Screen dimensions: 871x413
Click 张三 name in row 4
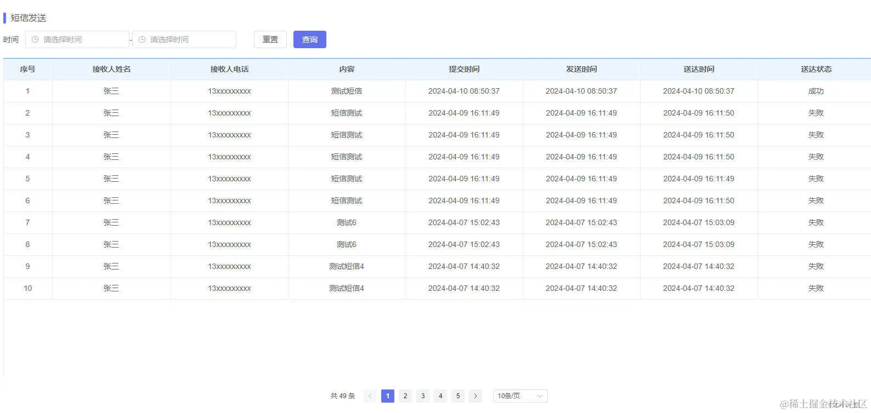111,157
